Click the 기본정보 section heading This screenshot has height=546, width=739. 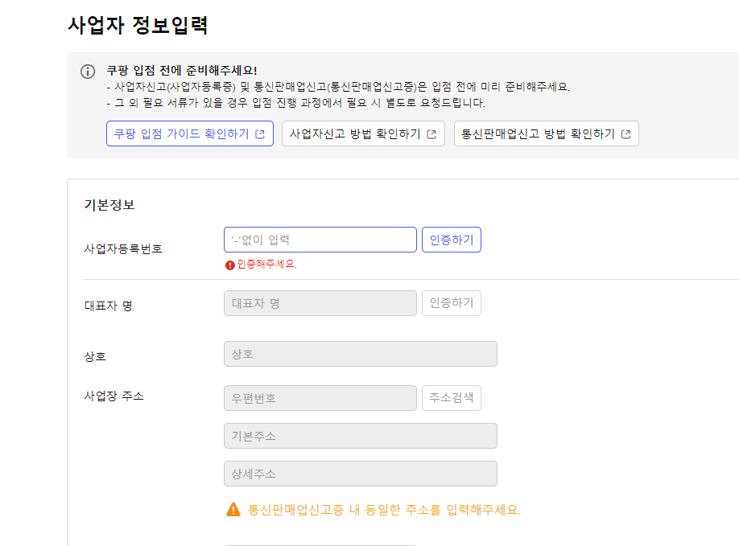point(109,205)
